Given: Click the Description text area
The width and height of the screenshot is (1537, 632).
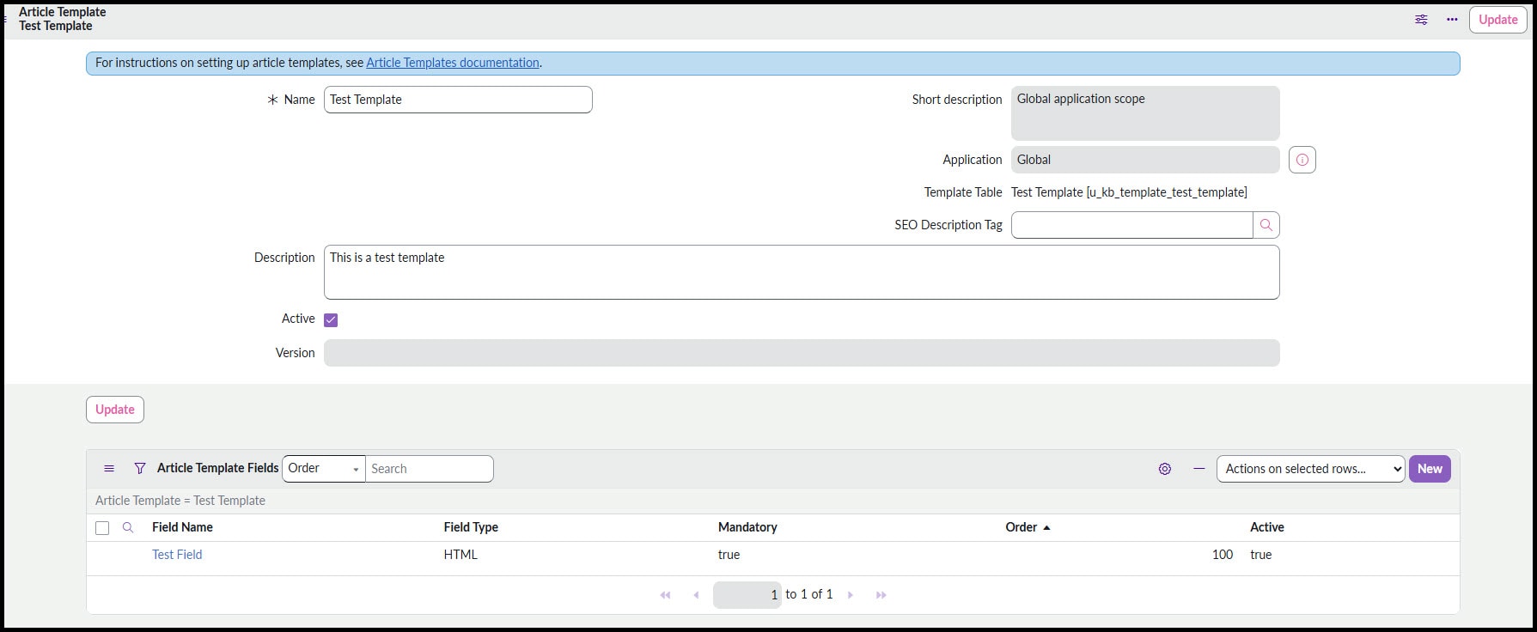Looking at the screenshot, I should 802,272.
